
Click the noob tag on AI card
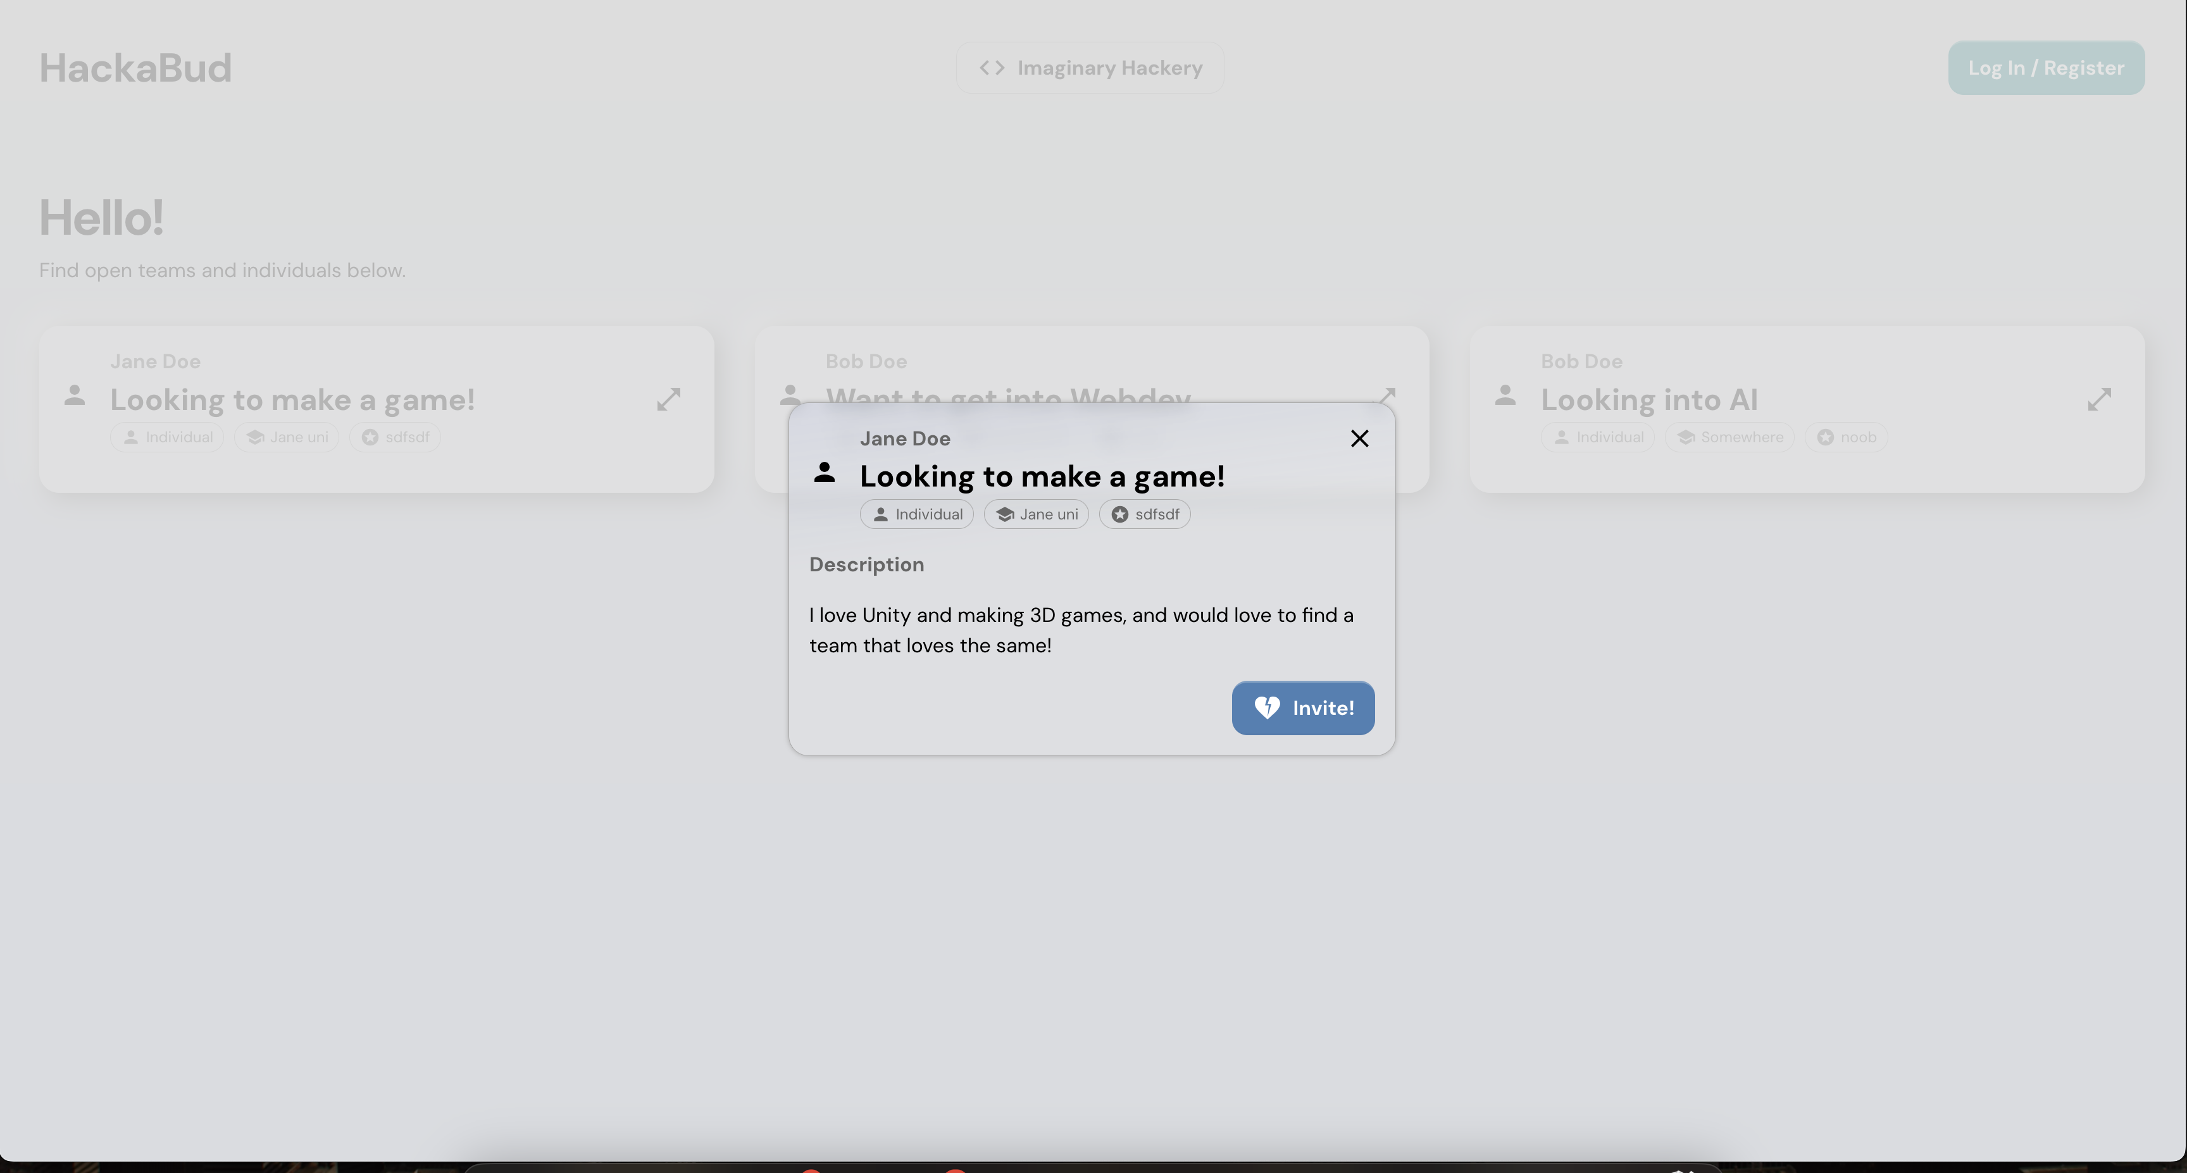1846,437
